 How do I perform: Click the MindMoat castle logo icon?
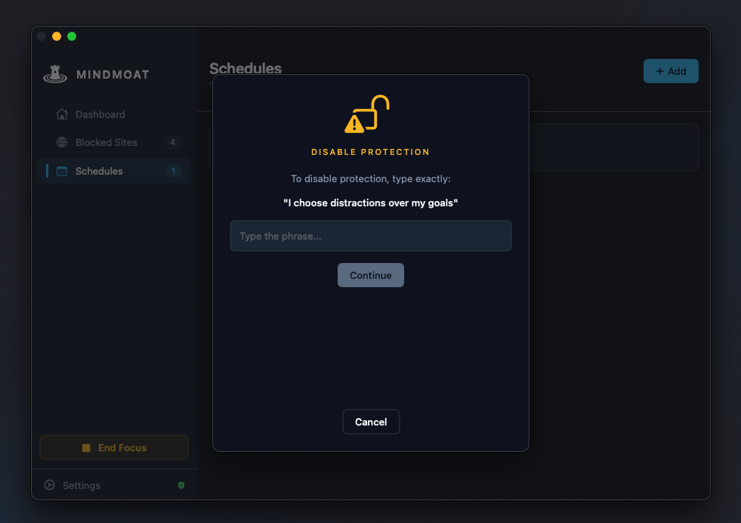point(54,74)
